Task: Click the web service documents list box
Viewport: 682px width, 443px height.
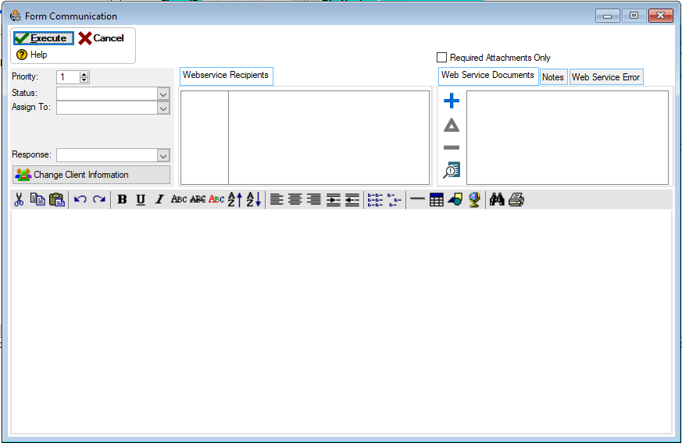Action: tap(567, 138)
